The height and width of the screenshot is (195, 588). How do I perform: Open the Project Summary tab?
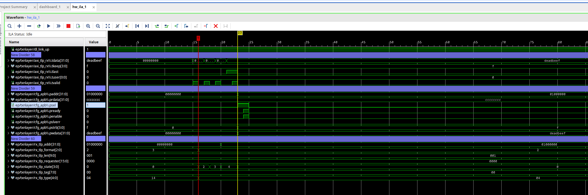pos(14,7)
